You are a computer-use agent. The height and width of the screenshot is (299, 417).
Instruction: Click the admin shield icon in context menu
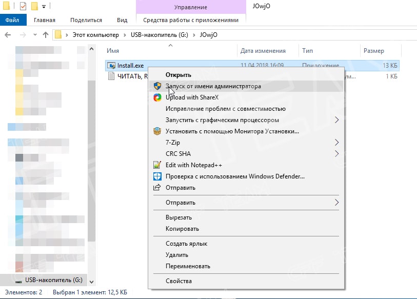157,86
